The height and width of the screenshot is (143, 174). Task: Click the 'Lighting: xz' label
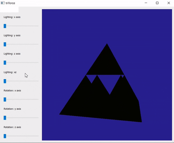[10, 72]
